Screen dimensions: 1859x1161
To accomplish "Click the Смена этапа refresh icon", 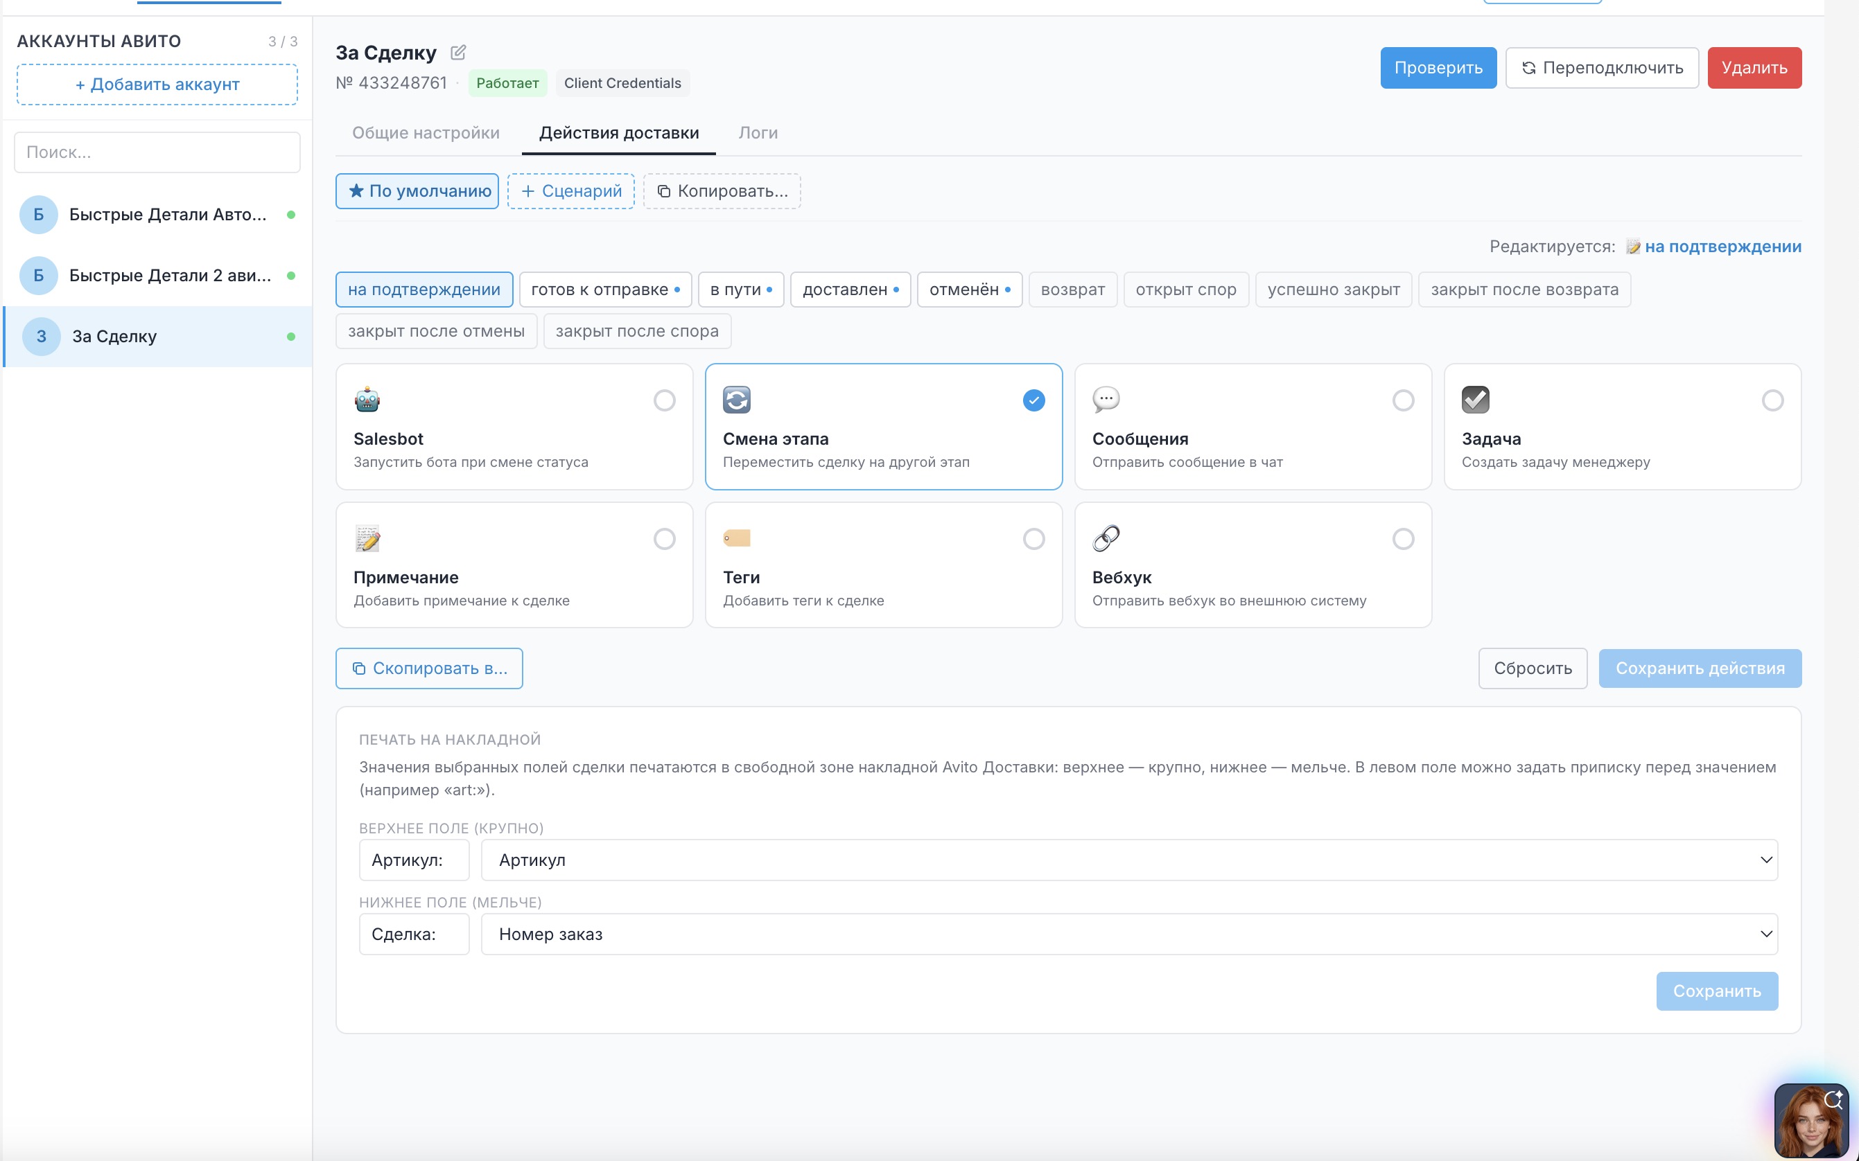I will click(737, 400).
